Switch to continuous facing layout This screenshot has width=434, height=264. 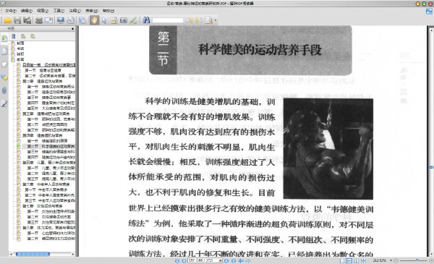click(x=364, y=260)
